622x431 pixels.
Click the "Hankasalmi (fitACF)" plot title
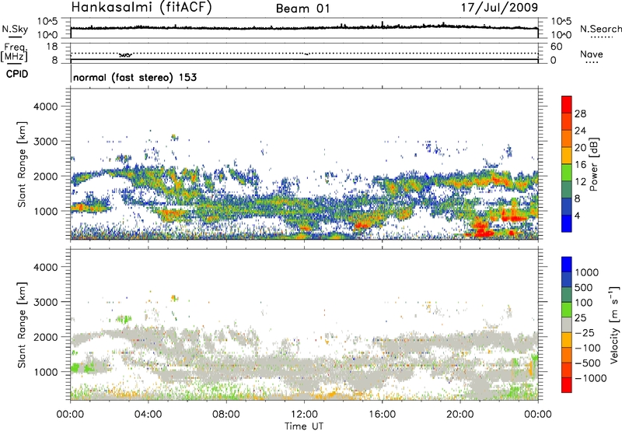(142, 8)
